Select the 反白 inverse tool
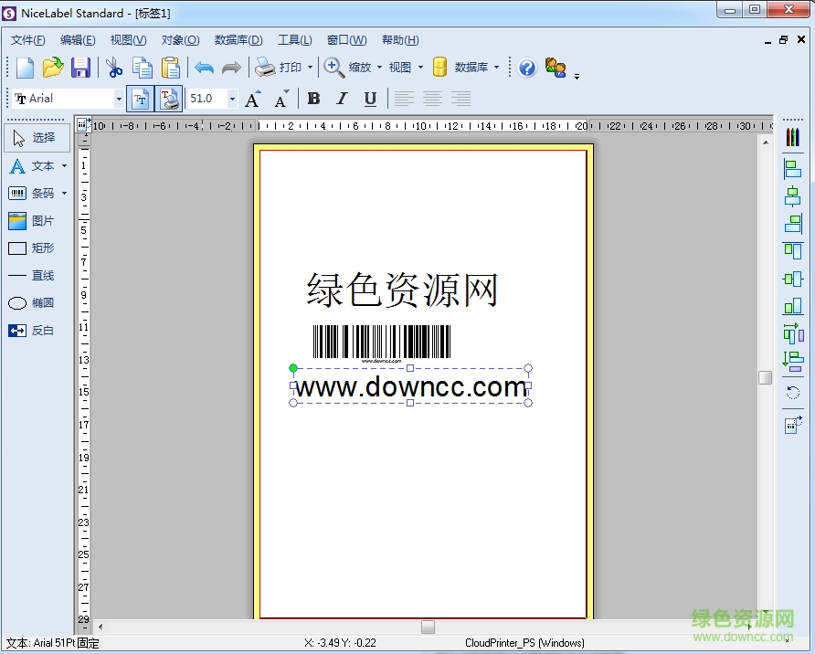Image resolution: width=815 pixels, height=654 pixels. (x=37, y=330)
